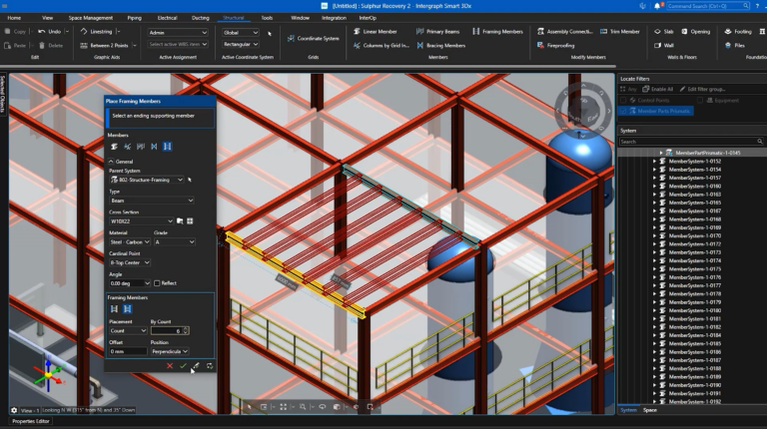
Task: Select the Linear Member tool
Action: [376, 31]
